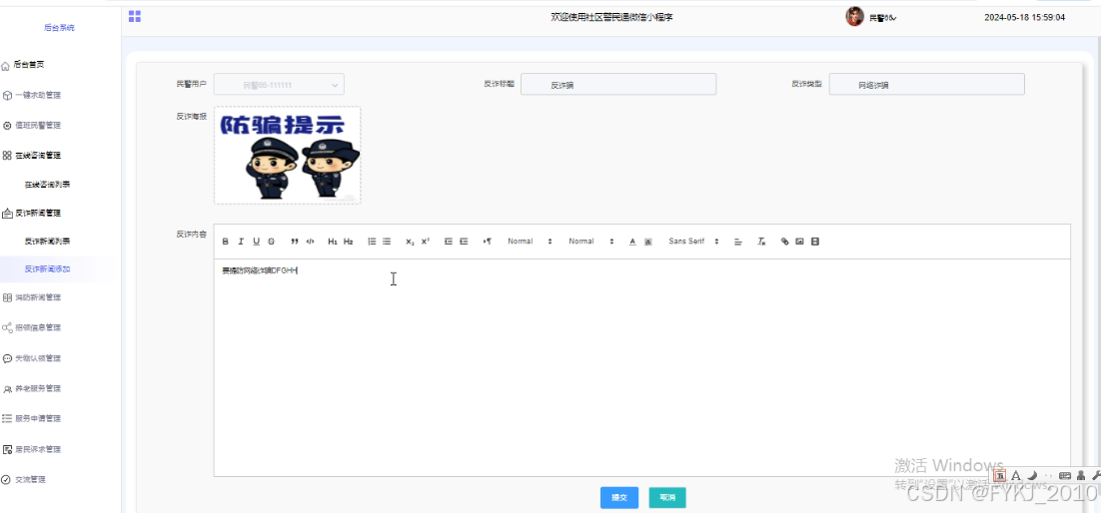Viewport: 1101px width, 513px height.
Task: Open the second Normal header dropdown
Action: (x=591, y=242)
